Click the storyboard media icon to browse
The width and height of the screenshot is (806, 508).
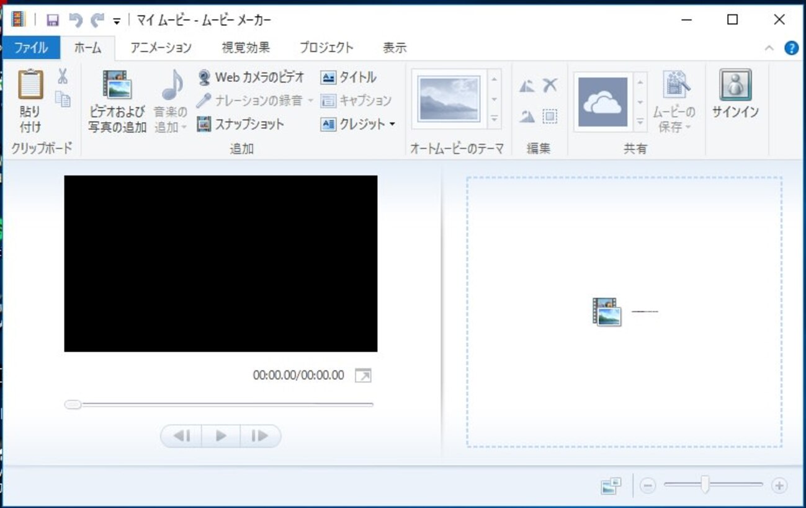[x=607, y=311]
